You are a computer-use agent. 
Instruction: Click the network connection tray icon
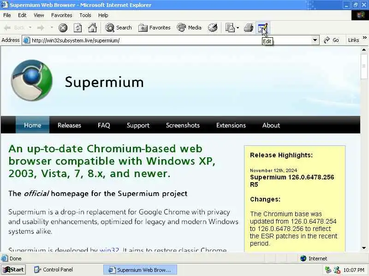[328, 270]
